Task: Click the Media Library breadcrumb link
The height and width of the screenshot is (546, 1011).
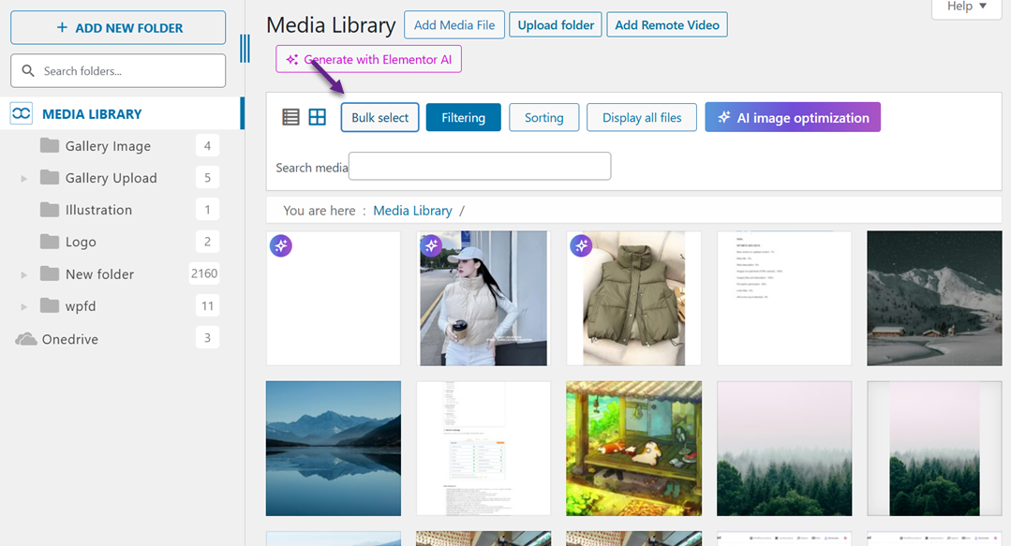Action: point(412,210)
